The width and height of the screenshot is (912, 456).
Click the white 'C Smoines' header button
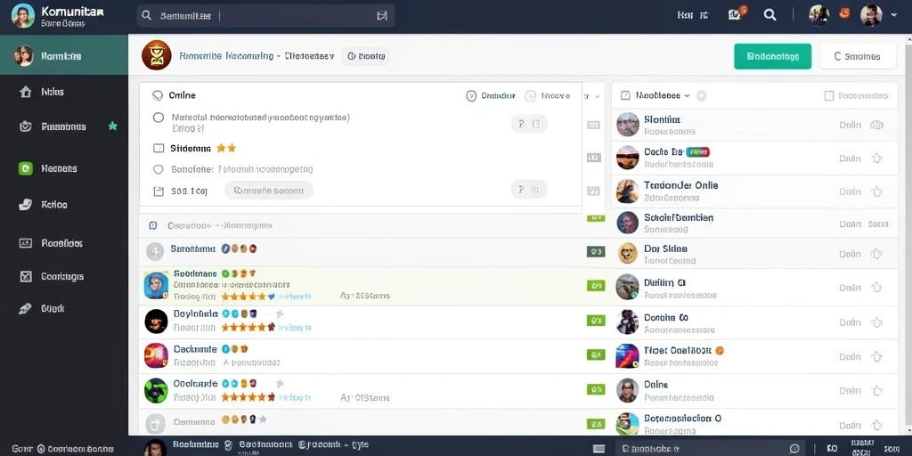[858, 56]
